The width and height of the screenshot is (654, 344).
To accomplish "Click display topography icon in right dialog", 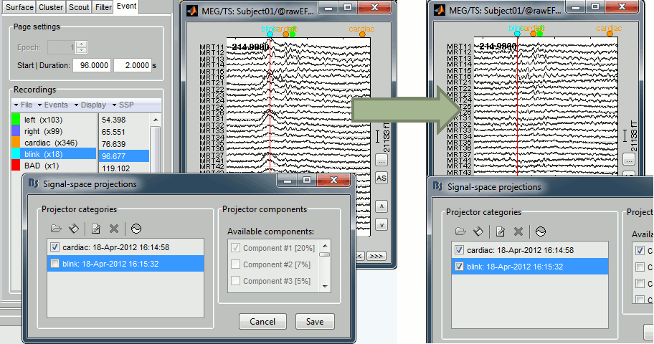I will (x=541, y=231).
